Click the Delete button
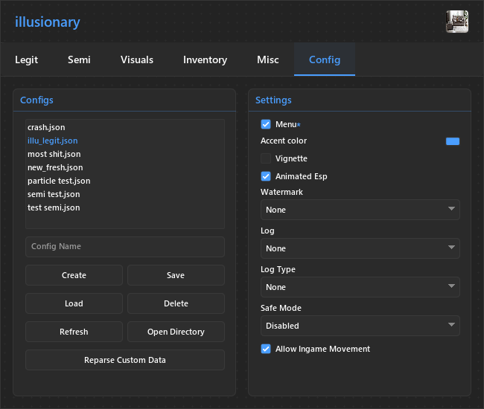 (176, 303)
